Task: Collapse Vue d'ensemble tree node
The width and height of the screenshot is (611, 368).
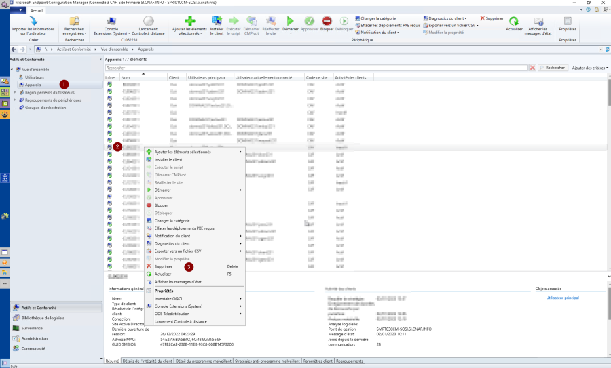Action: pyautogui.click(x=12, y=69)
